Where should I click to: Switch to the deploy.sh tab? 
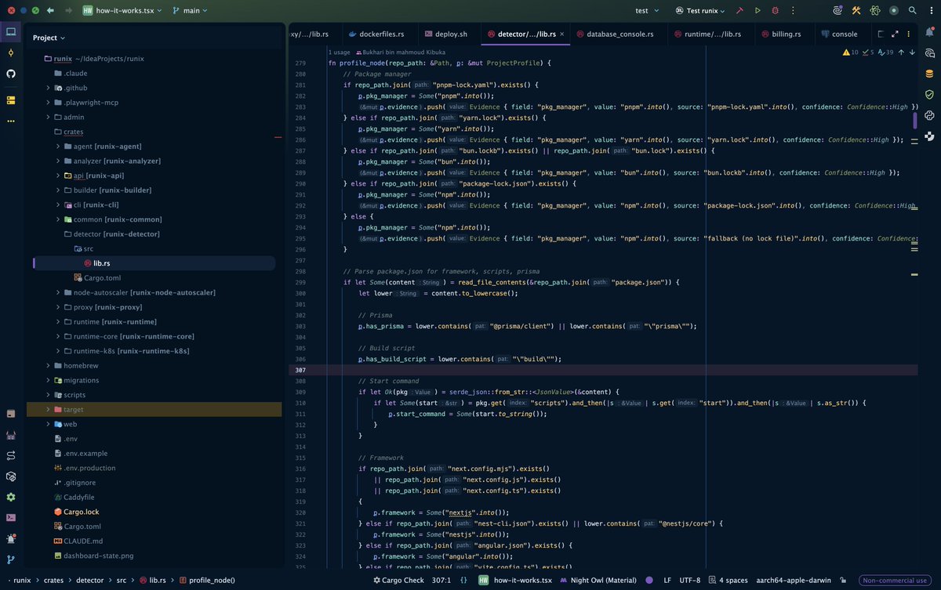(x=446, y=34)
